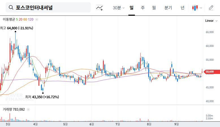Select the 분기 quarterly tab
220x127 pixels.
168,8
